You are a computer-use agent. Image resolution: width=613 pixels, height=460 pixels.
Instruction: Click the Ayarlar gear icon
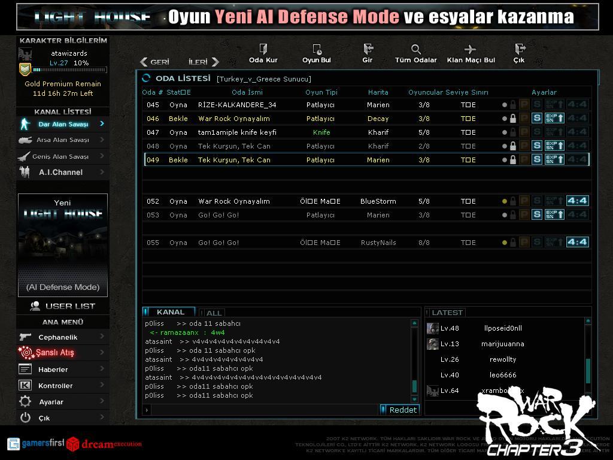coord(25,402)
